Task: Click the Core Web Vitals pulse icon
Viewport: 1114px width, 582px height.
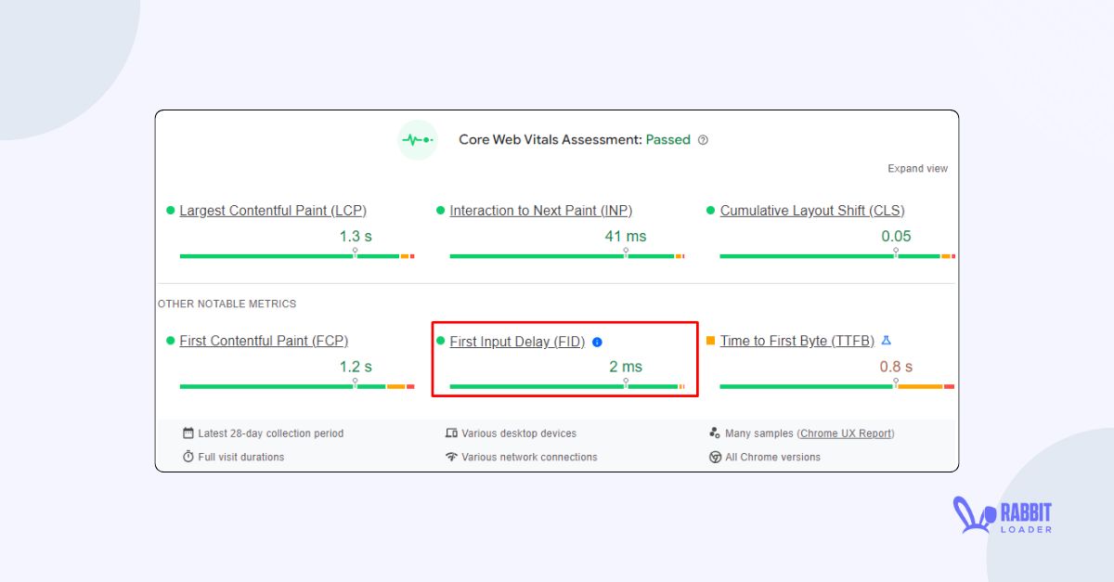Action: pos(417,139)
